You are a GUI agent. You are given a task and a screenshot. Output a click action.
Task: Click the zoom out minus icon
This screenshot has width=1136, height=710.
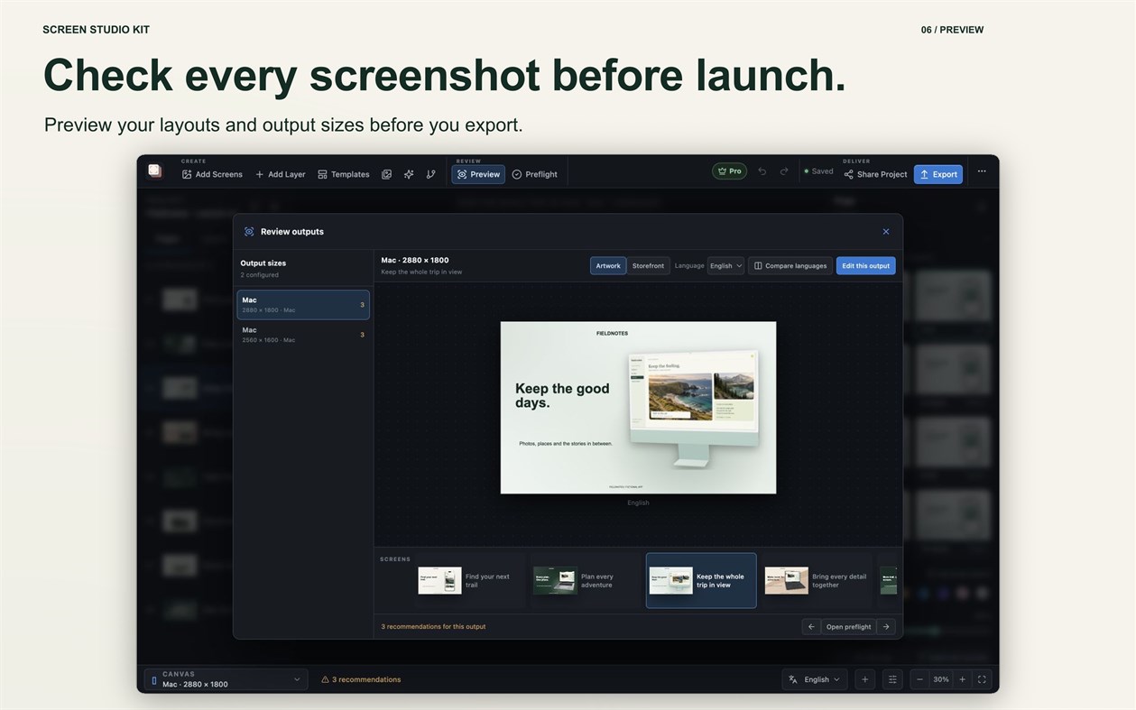(919, 679)
